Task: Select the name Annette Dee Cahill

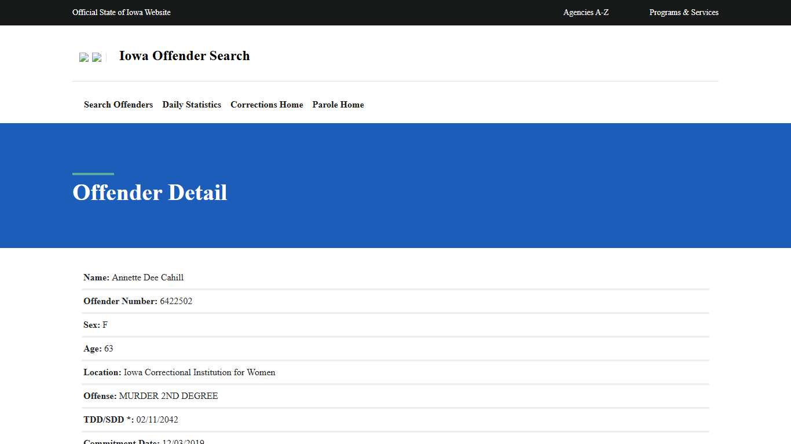Action: point(148,277)
